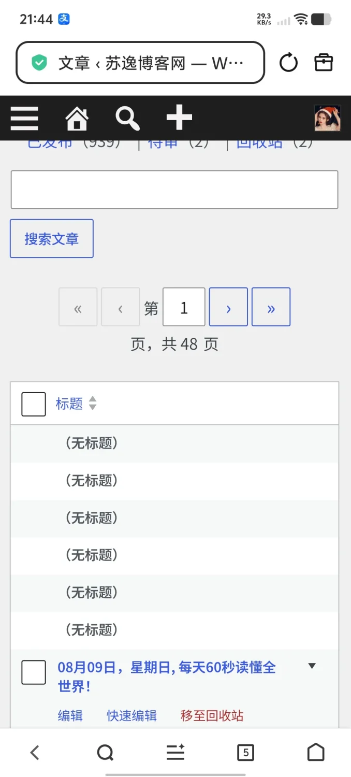Add new content with plus icon
This screenshot has height=777, width=351.
pos(179,118)
